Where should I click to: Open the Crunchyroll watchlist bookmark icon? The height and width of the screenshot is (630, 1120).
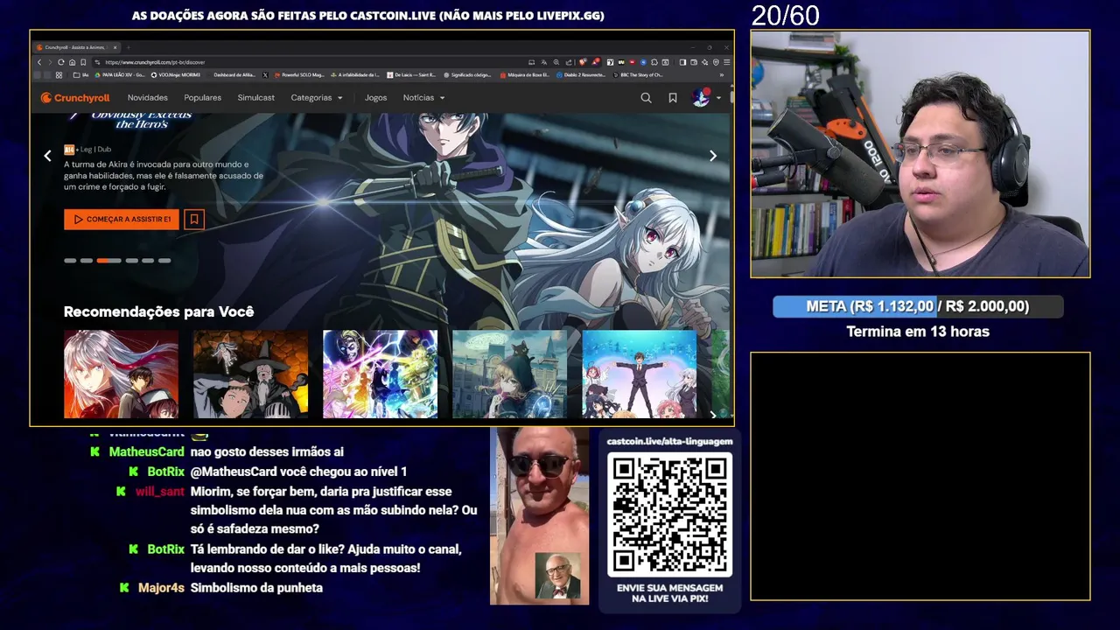(x=672, y=98)
